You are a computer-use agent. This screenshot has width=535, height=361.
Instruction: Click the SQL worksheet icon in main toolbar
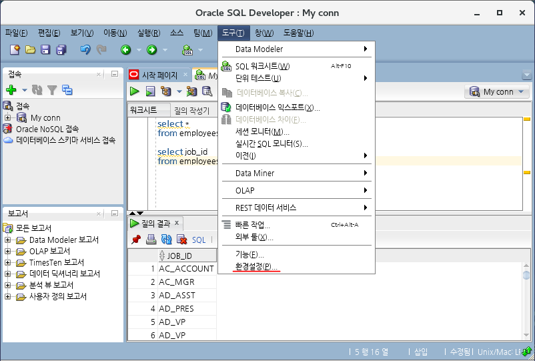pyautogui.click(x=187, y=50)
